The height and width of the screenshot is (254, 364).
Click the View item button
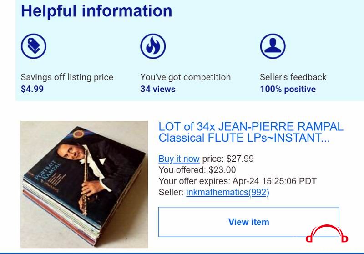coord(248,222)
